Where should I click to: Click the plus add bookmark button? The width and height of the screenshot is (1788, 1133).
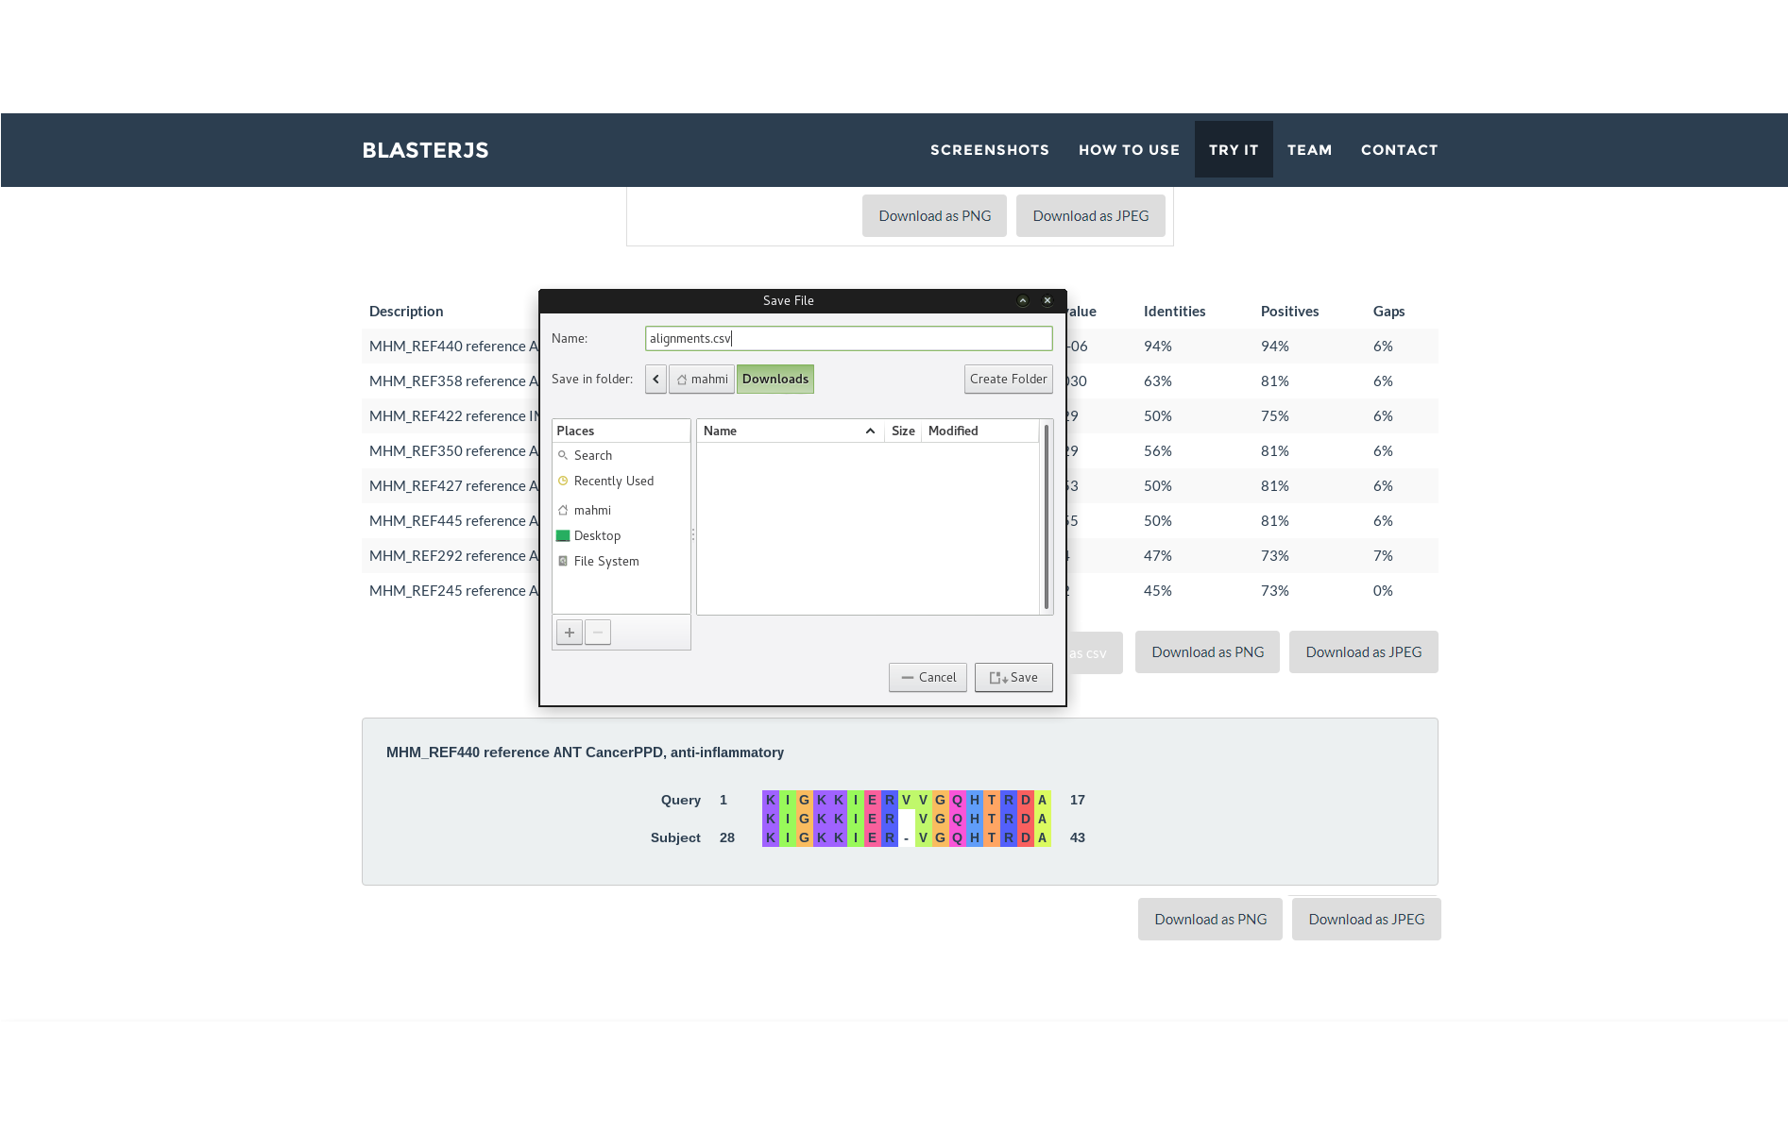570,633
